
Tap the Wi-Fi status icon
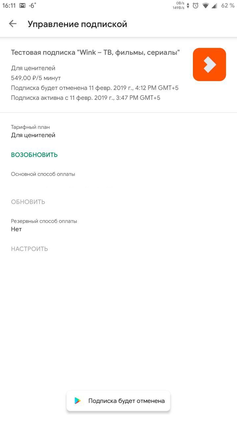206,6
